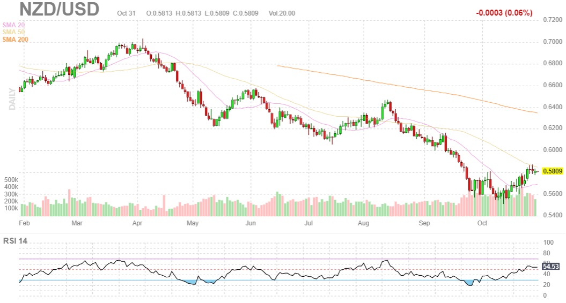Click the -0.0003 (0.06%) change value
The height and width of the screenshot is (303, 566).
pos(504,13)
